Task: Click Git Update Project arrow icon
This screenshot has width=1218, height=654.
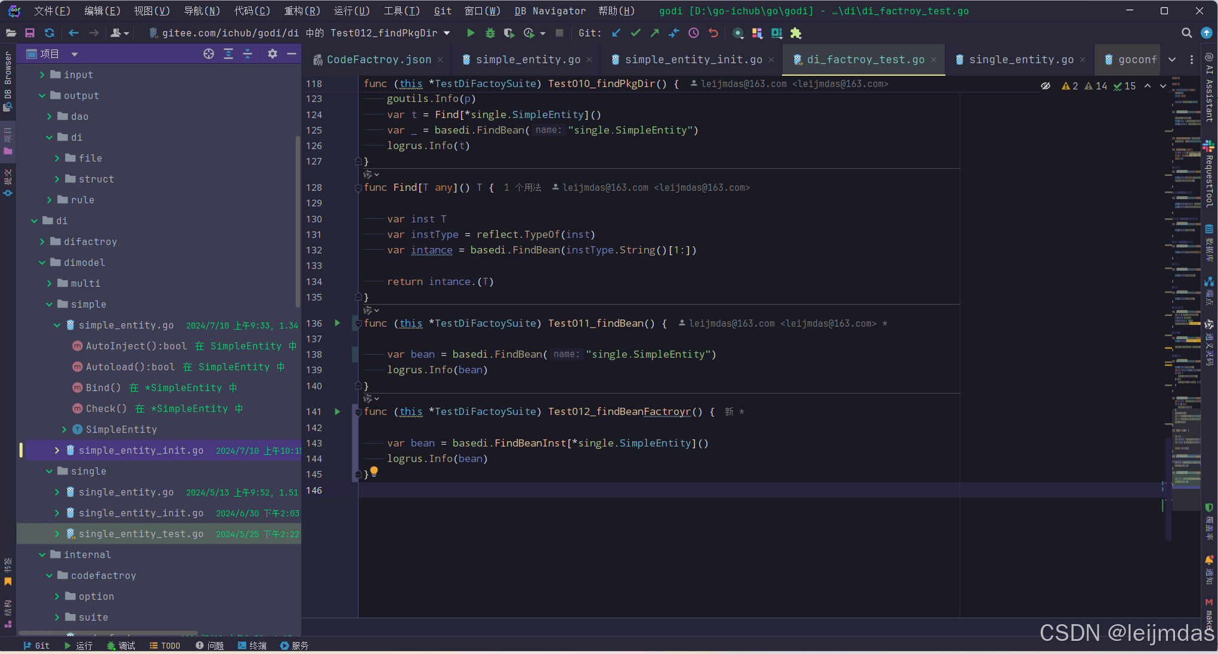Action: click(616, 33)
